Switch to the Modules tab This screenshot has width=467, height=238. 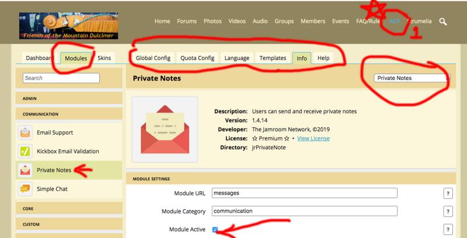click(76, 58)
